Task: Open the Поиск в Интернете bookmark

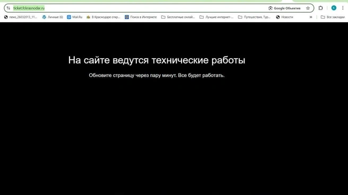Action: click(x=141, y=17)
